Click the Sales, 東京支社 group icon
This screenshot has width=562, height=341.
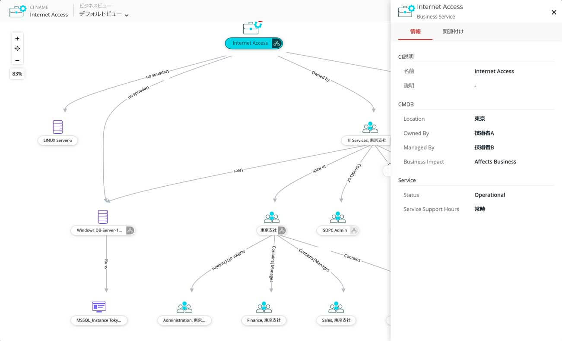tap(336, 307)
